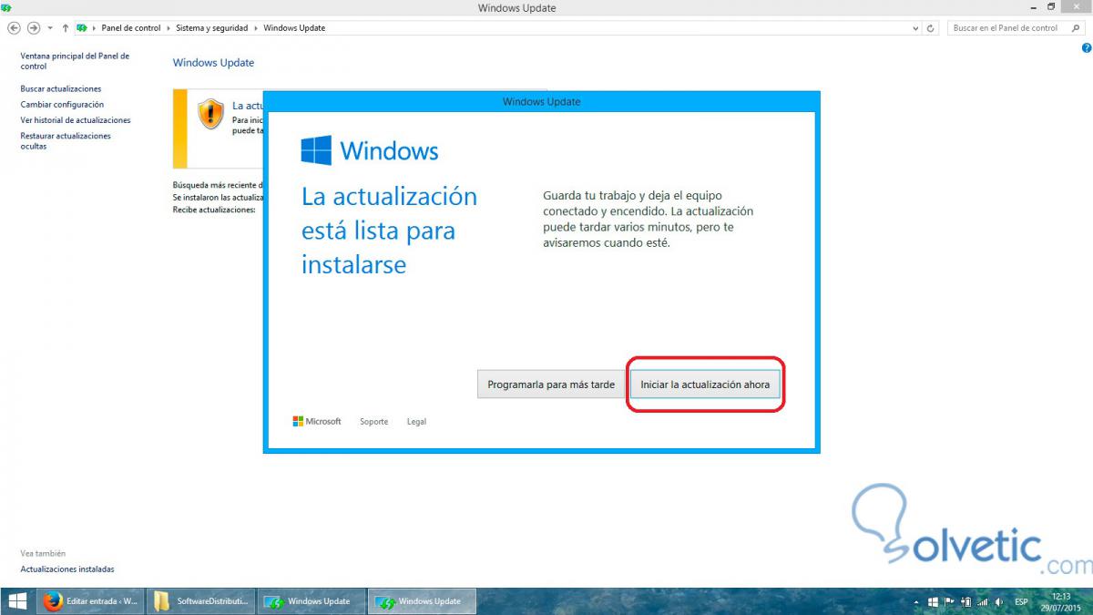Click the Refresh button next to address bar
The height and width of the screenshot is (615, 1093).
click(931, 28)
